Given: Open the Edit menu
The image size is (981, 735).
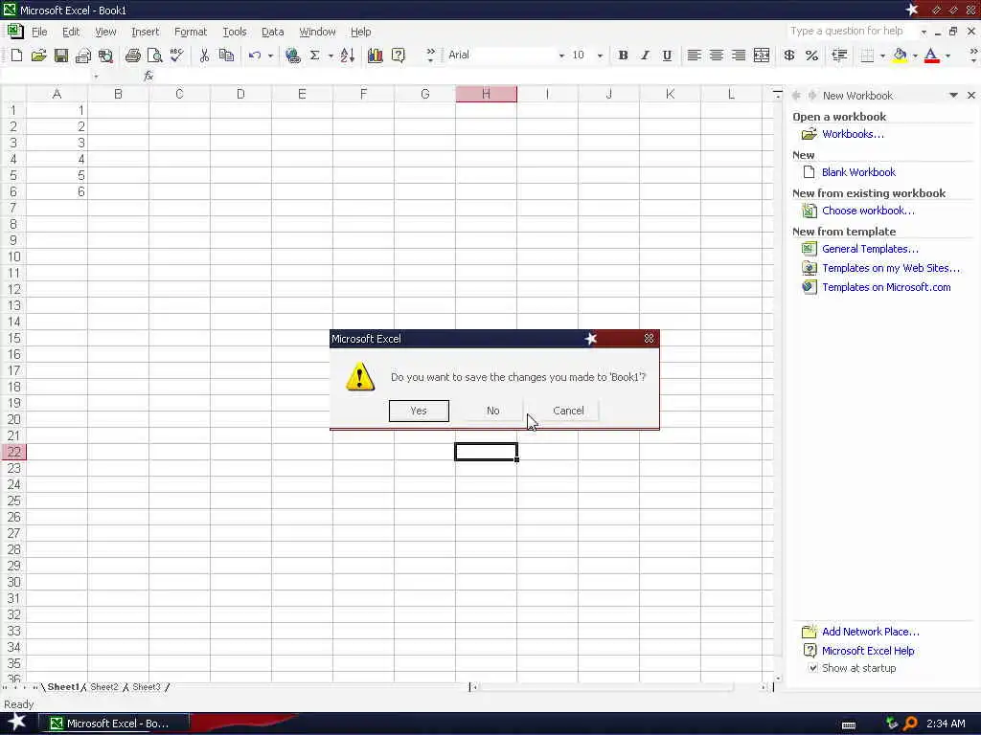Looking at the screenshot, I should point(71,32).
